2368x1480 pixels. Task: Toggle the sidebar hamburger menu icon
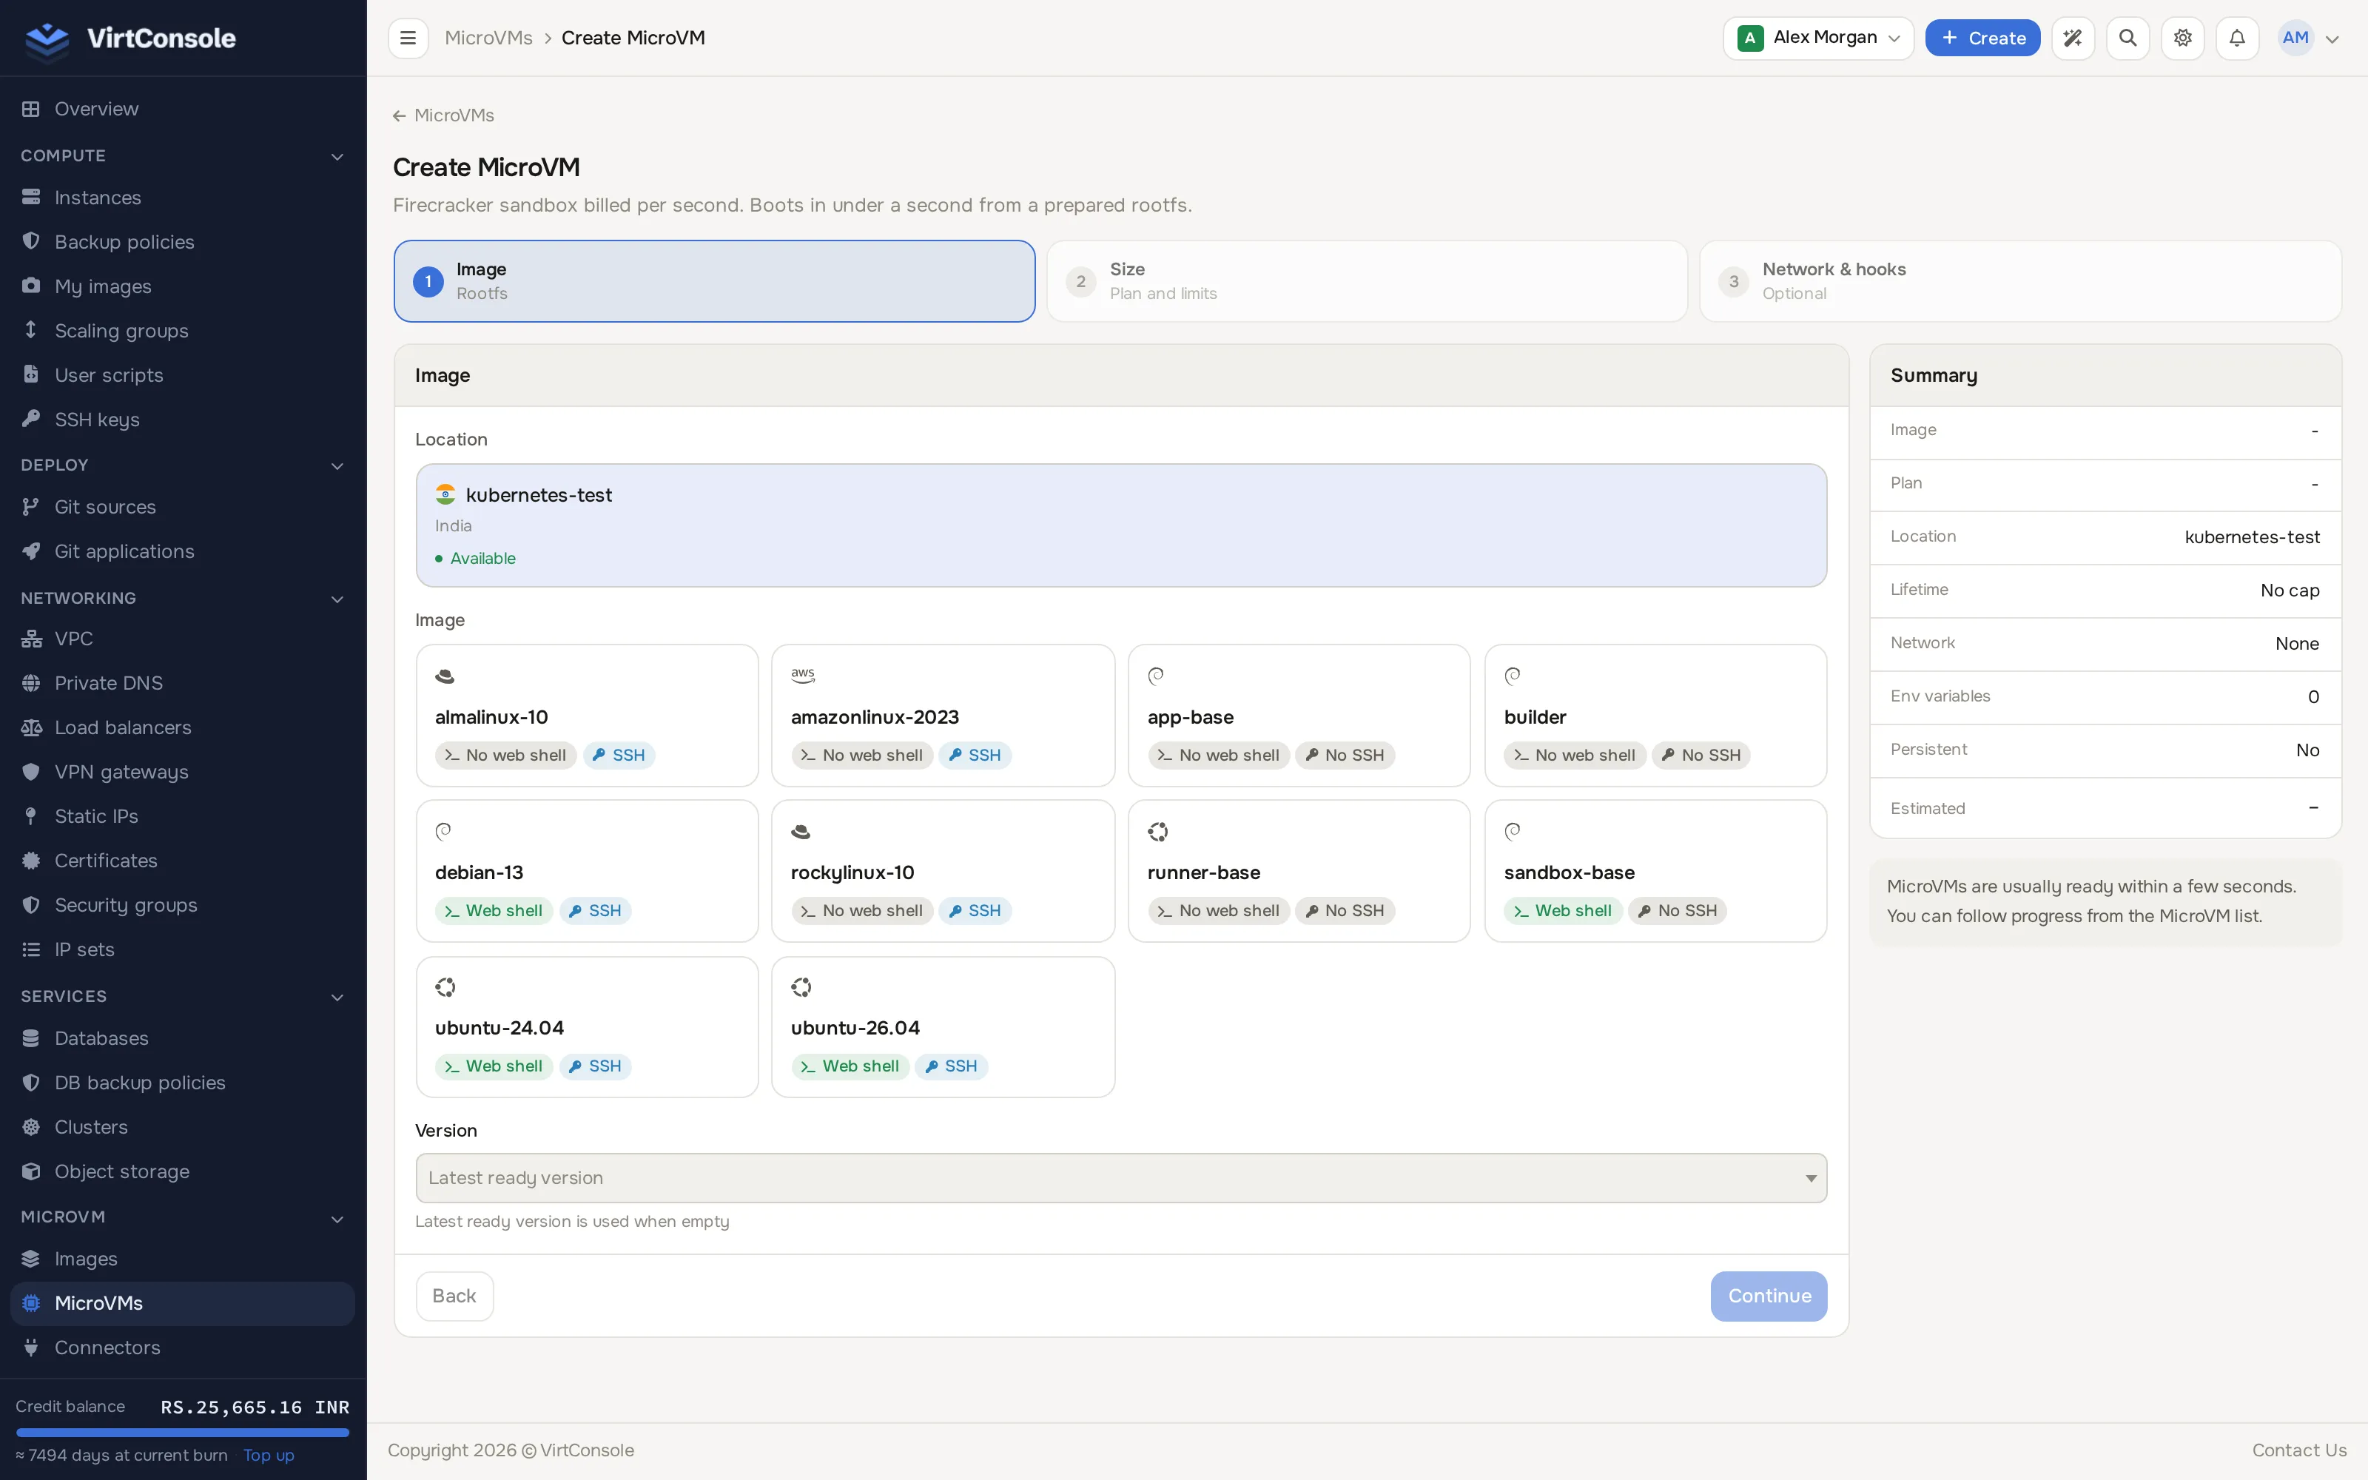408,38
